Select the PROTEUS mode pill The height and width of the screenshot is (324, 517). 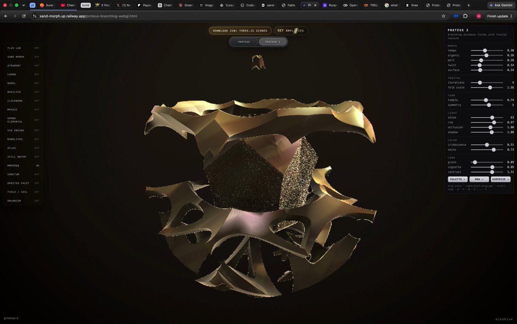click(x=244, y=42)
